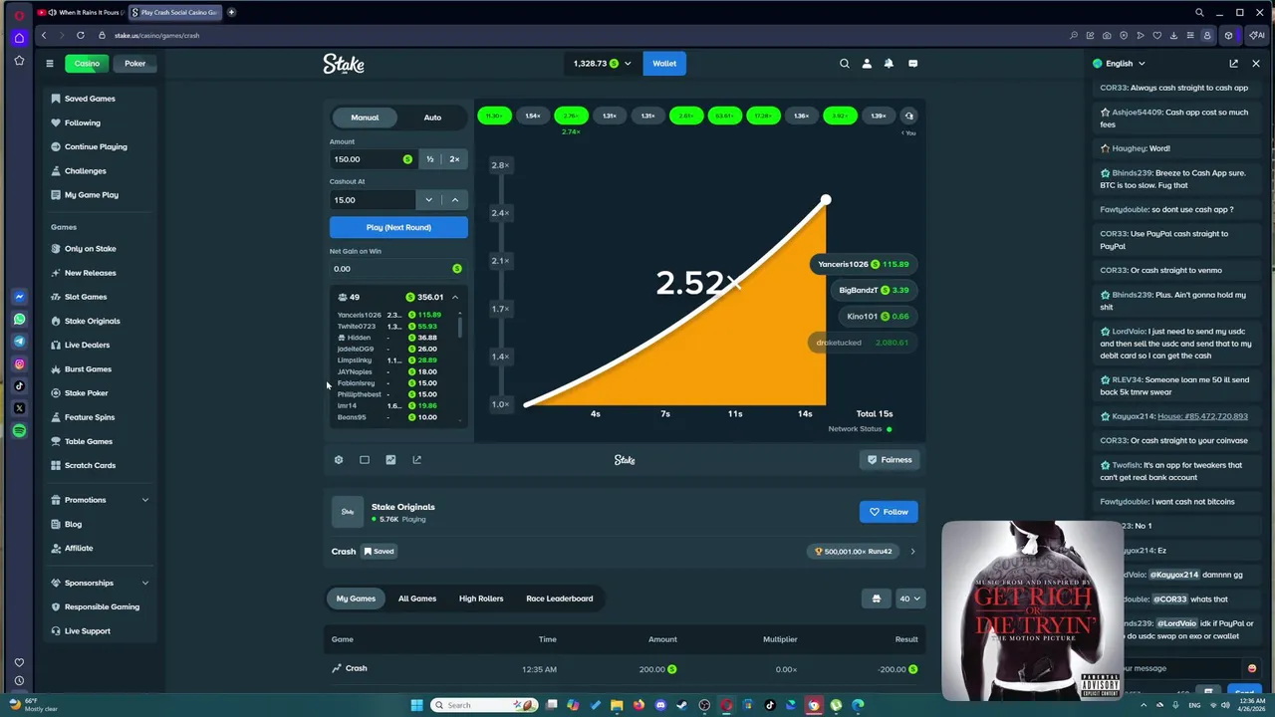Click the Windows taskbar Search box
Screen dimensions: 1275x717
coord(483,705)
